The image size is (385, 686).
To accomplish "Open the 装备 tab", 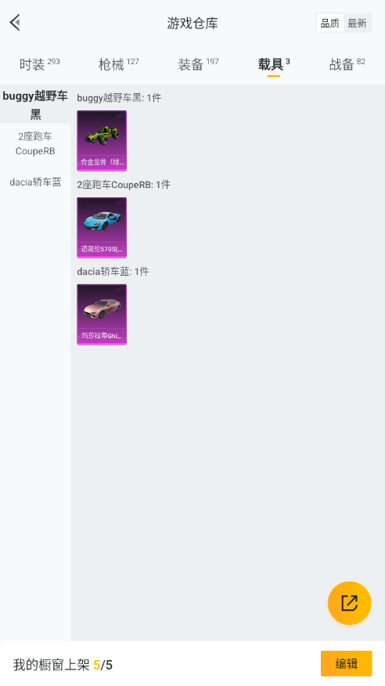I will (x=198, y=64).
